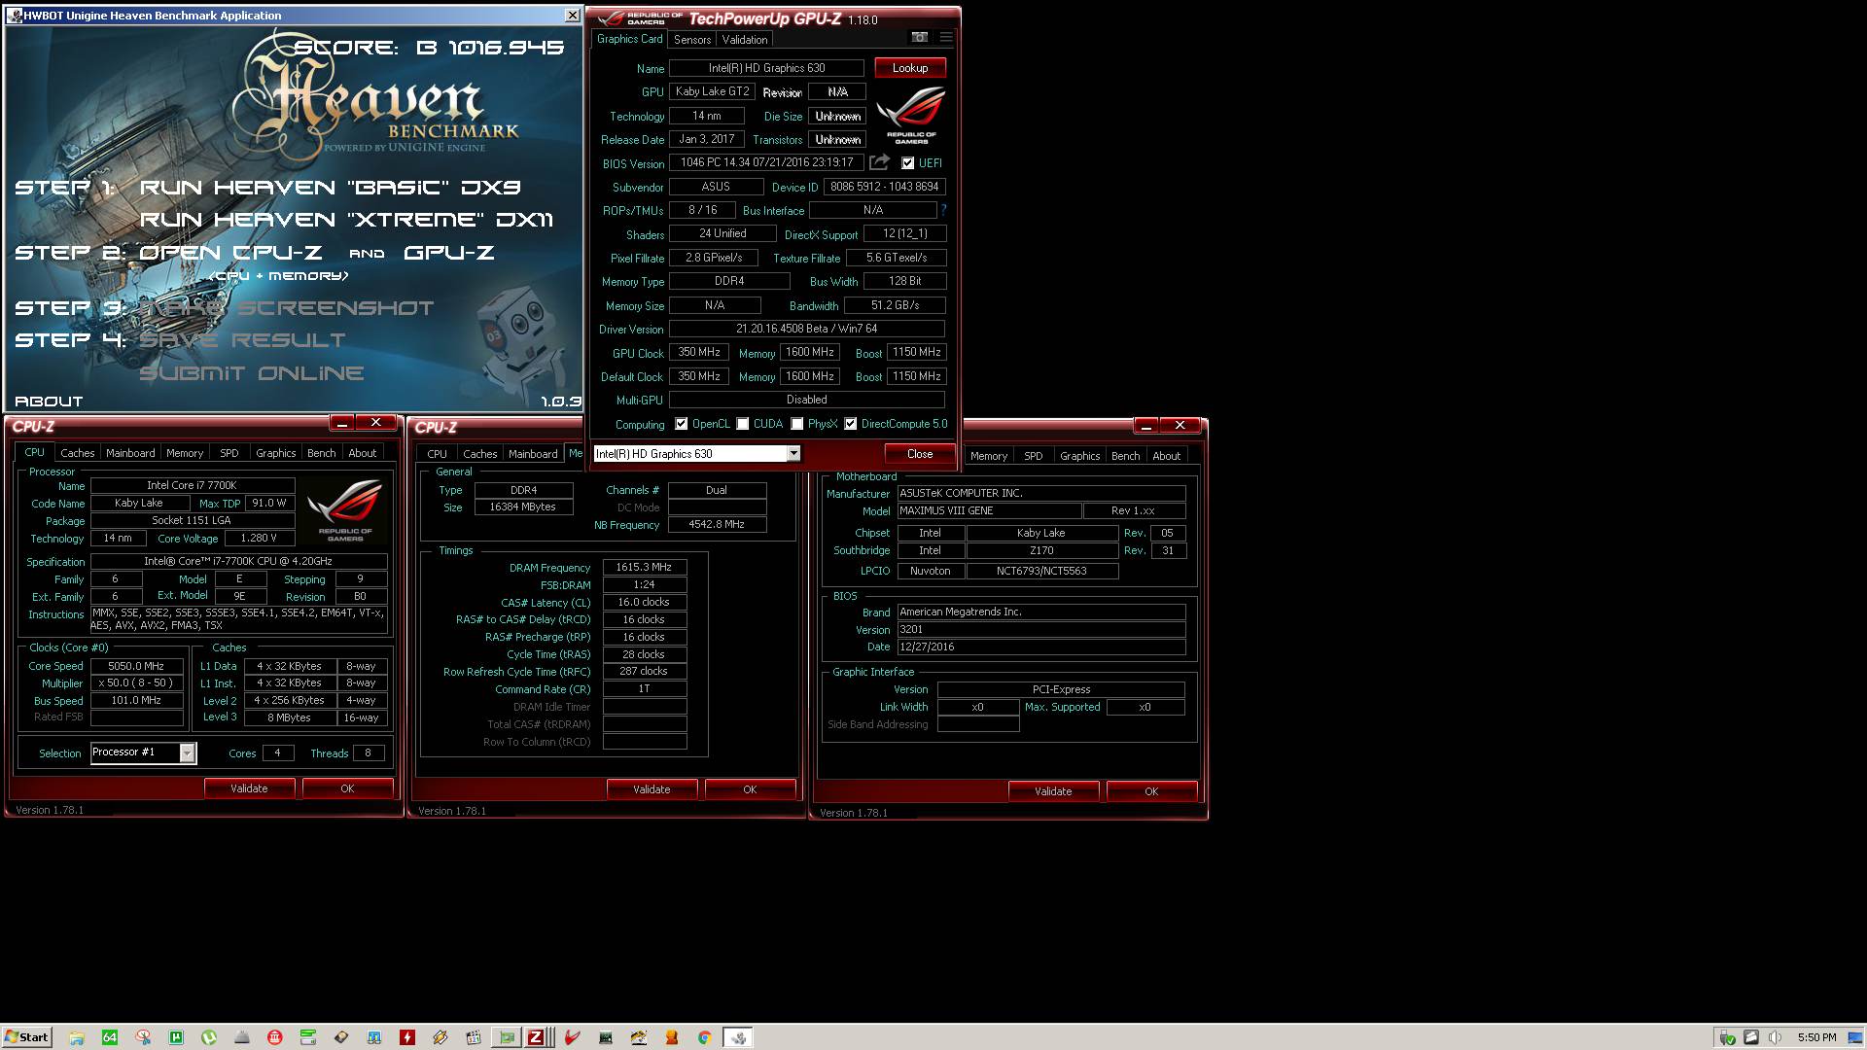1867x1050 pixels.
Task: Open the red lightning-bolt taskbar icon
Action: [x=407, y=1037]
